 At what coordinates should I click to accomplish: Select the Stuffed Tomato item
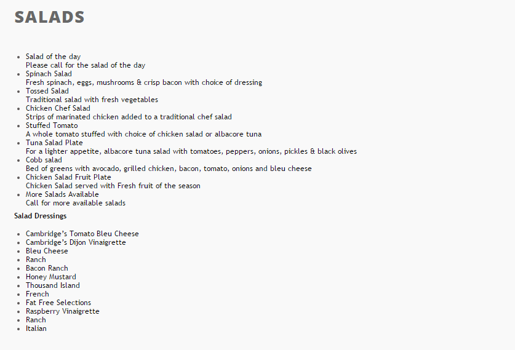click(x=52, y=125)
